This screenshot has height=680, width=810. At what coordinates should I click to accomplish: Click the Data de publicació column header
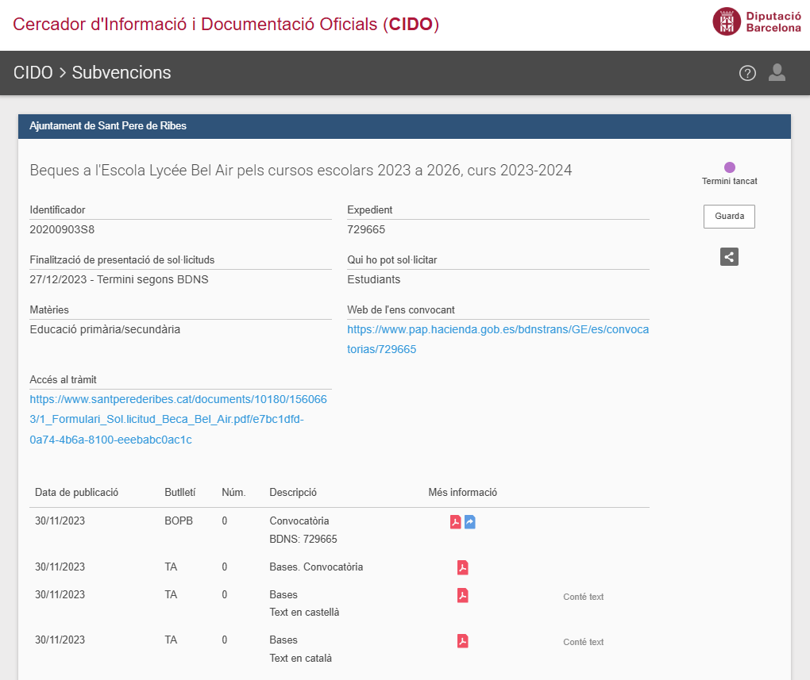(x=76, y=493)
